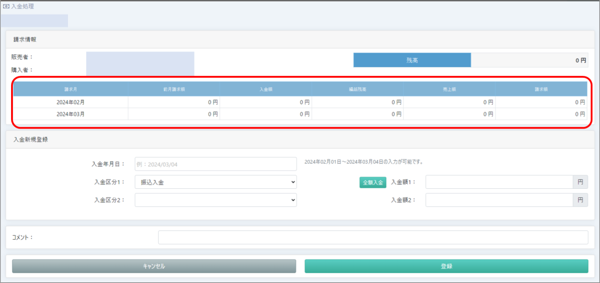Click the gray キャンセル button
Screen dimensions: 600x283
click(154, 266)
